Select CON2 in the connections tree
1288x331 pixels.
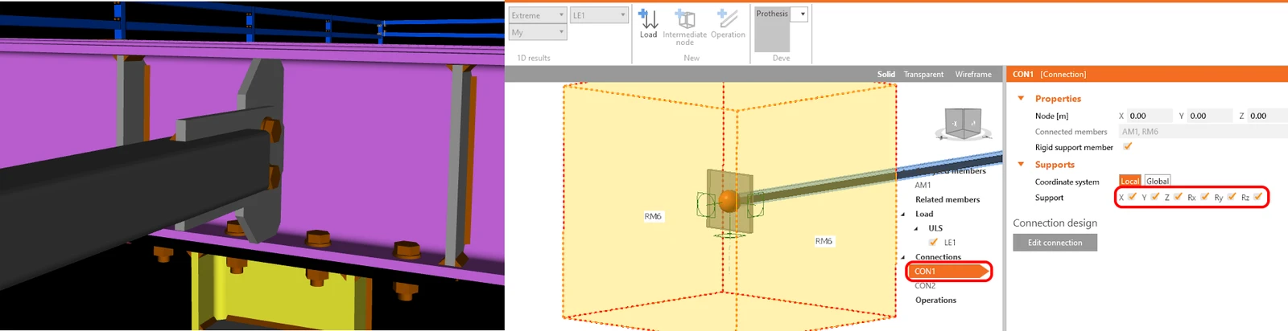(925, 285)
